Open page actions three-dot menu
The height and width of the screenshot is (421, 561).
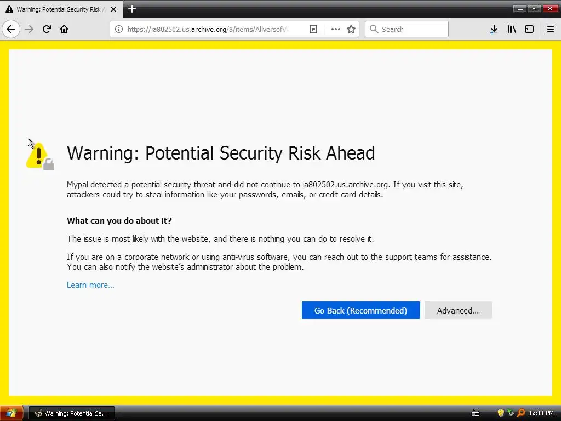(336, 29)
